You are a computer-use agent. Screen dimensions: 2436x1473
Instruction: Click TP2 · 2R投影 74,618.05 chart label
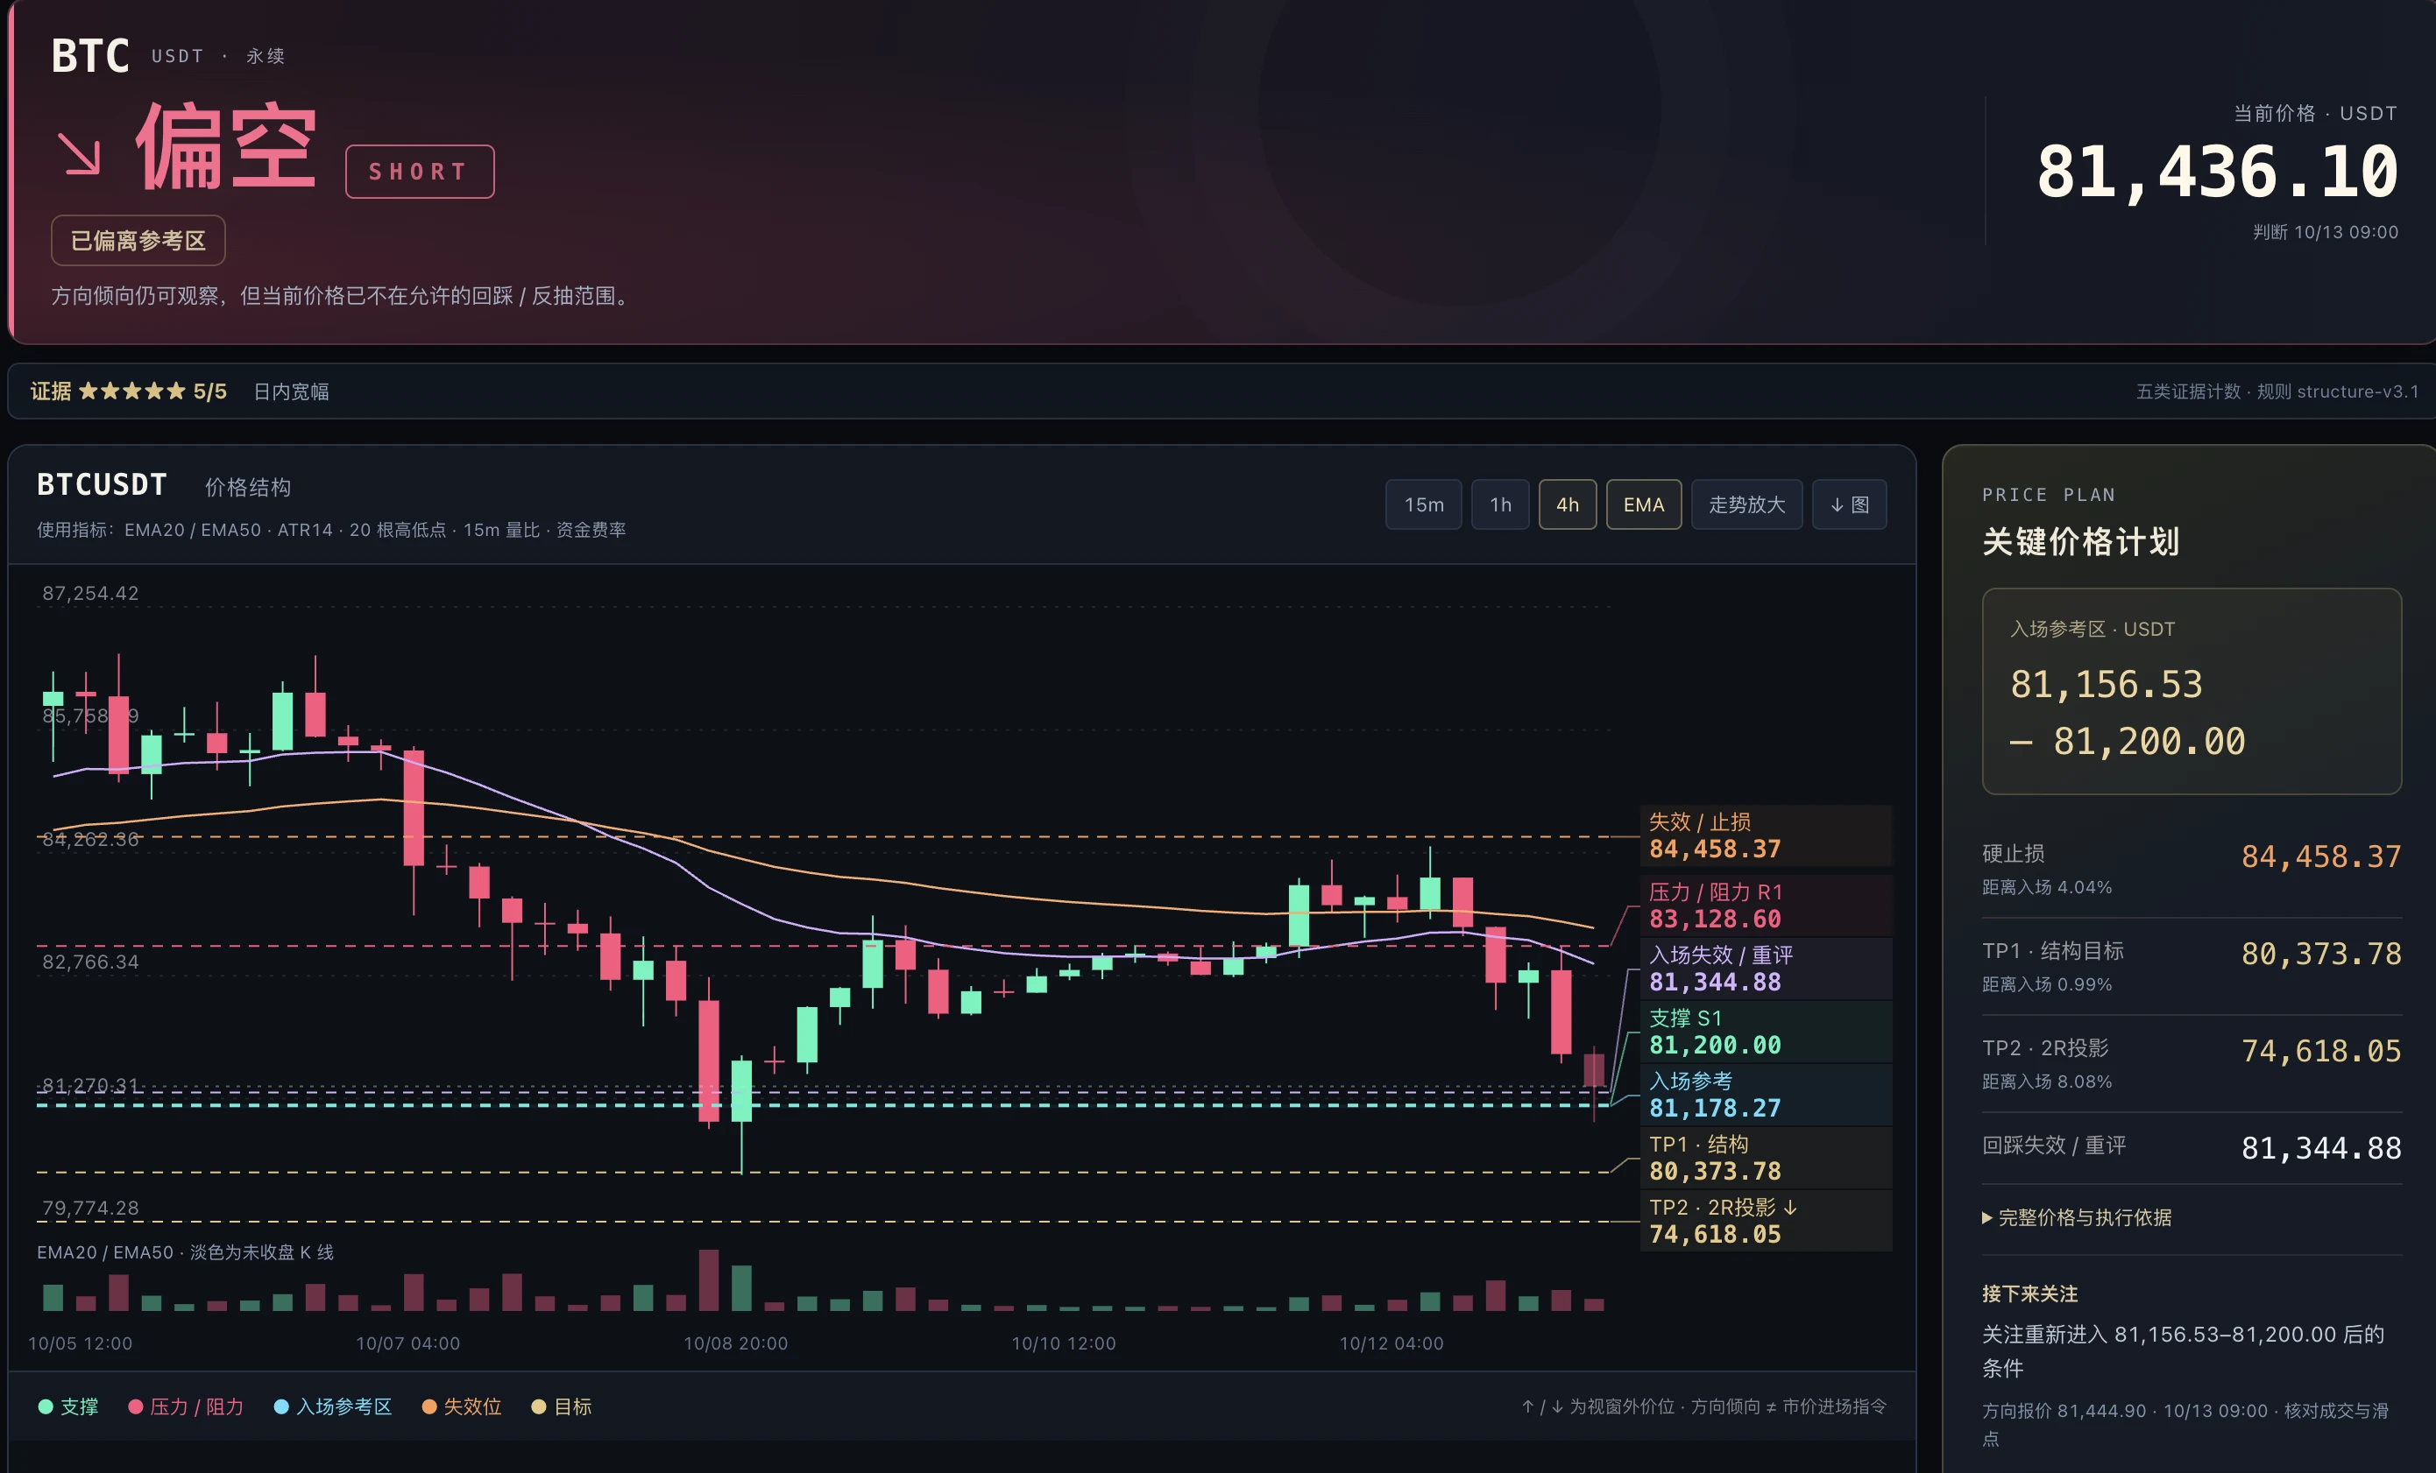[x=1766, y=1221]
